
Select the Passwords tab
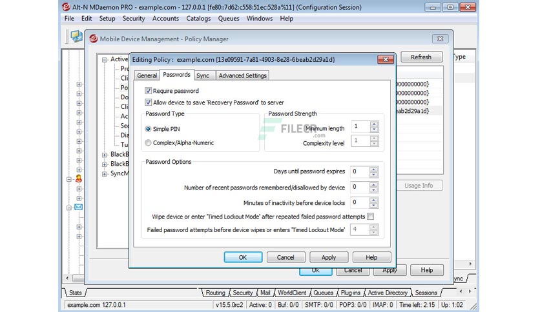[176, 75]
